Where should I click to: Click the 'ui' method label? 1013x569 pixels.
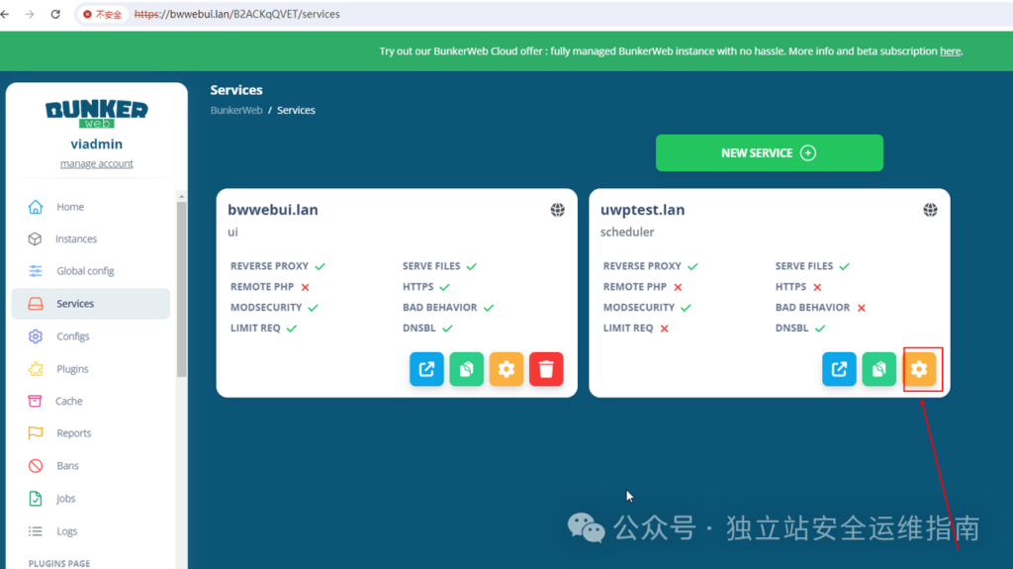pos(232,232)
